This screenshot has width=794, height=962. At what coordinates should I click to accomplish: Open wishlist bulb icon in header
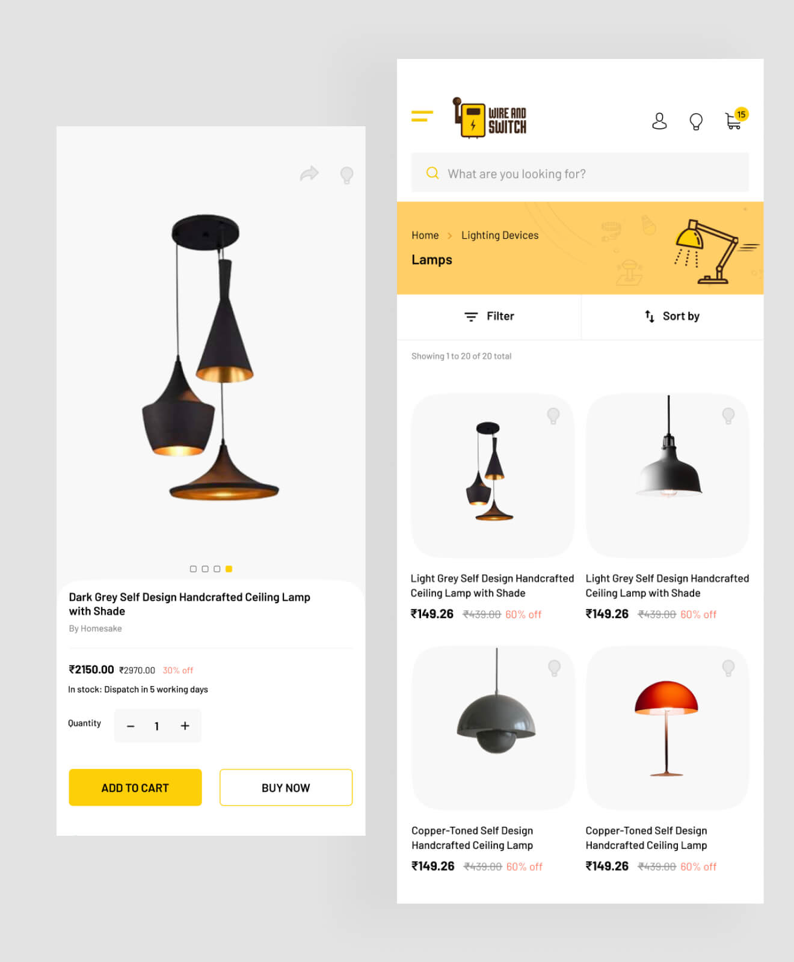(696, 121)
